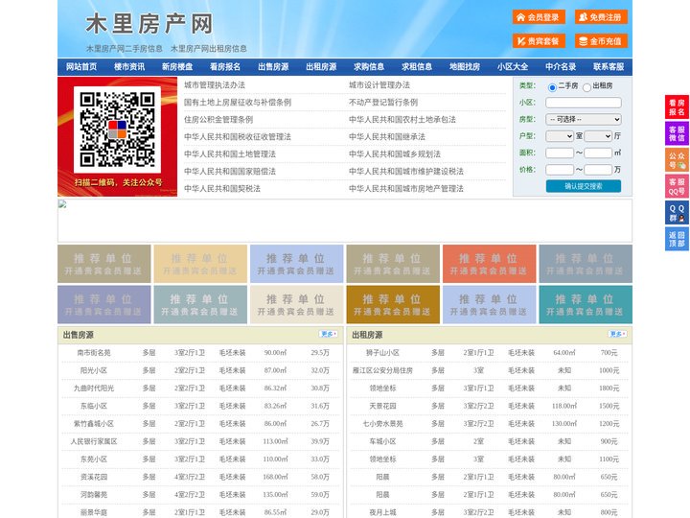Screen dimensions: 690x518
Task: Open the 小区大全 navigation item
Action: [513, 67]
